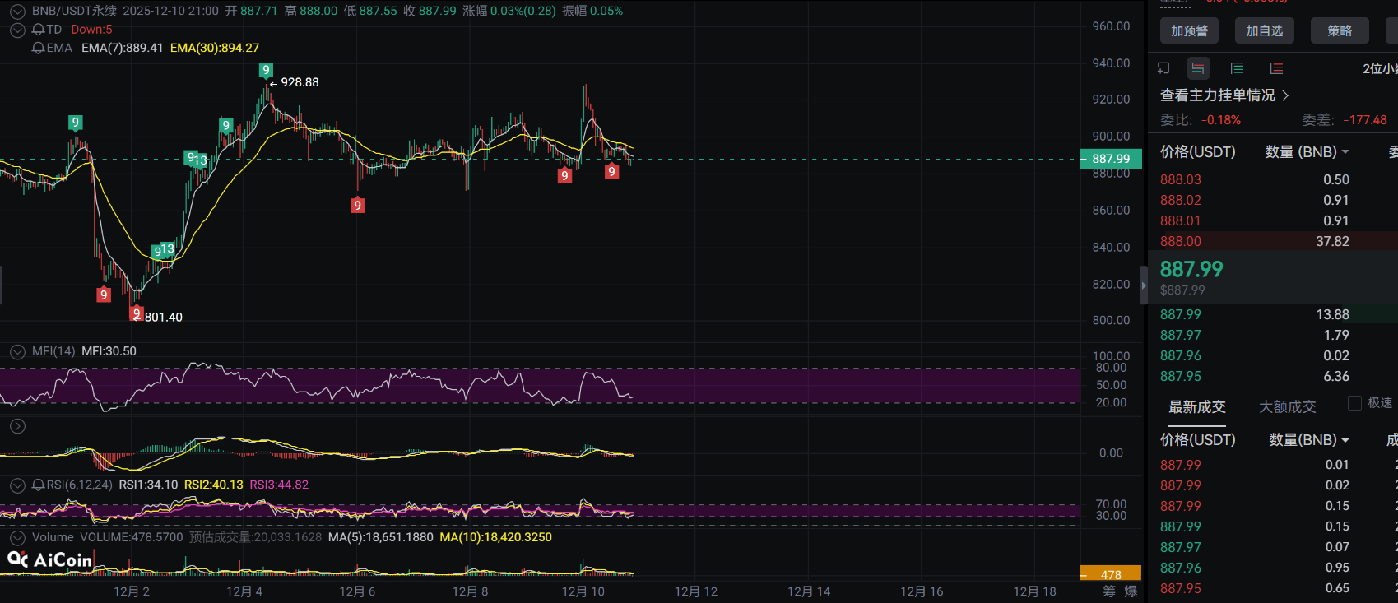The width and height of the screenshot is (1398, 603).
Task: Expand the unlabeled MACD panel chevron
Action: [x=17, y=426]
